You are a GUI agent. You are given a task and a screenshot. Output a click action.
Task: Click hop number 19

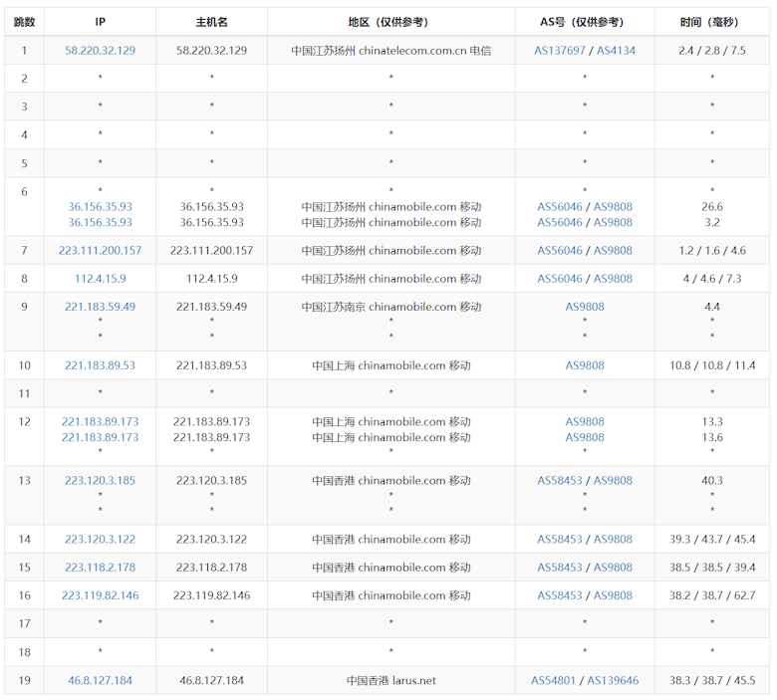click(24, 681)
